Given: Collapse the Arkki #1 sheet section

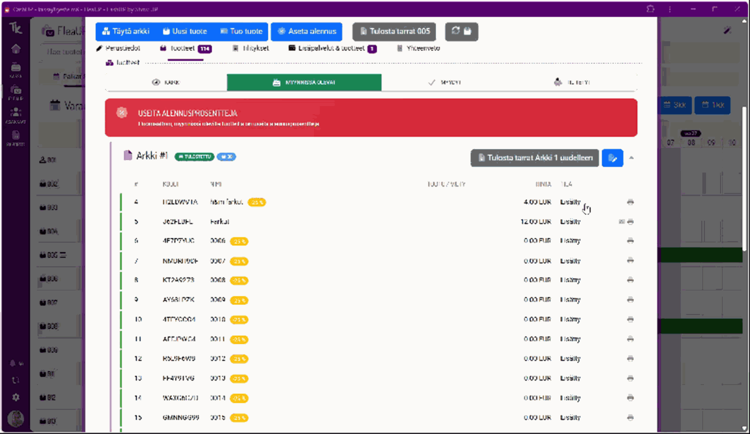Looking at the screenshot, I should tap(632, 158).
